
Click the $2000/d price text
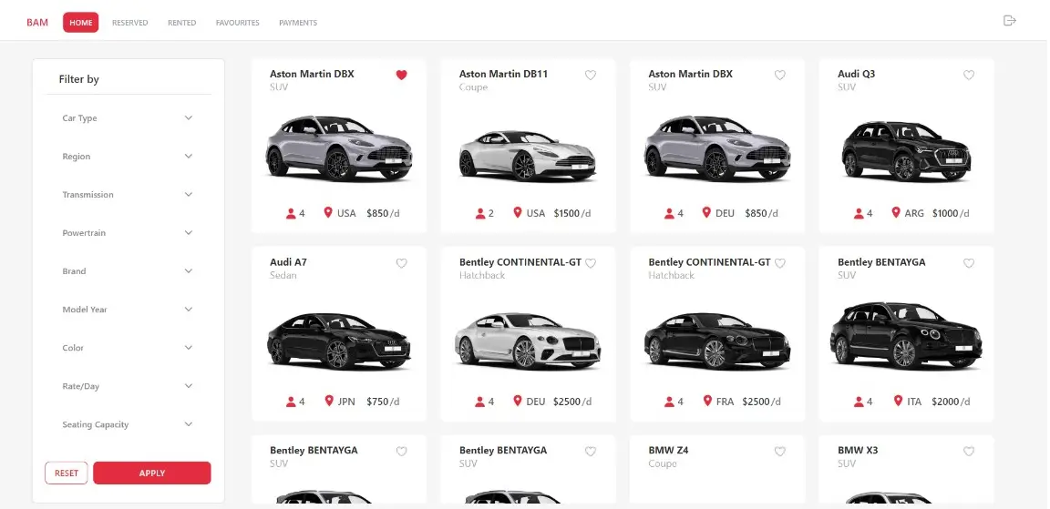pyautogui.click(x=951, y=402)
